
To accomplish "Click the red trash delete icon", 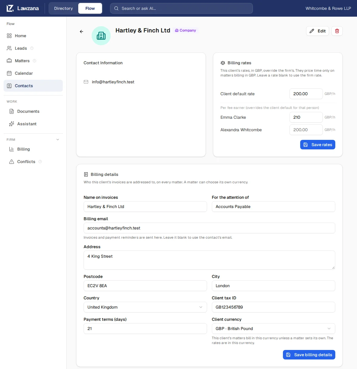I will point(337,31).
